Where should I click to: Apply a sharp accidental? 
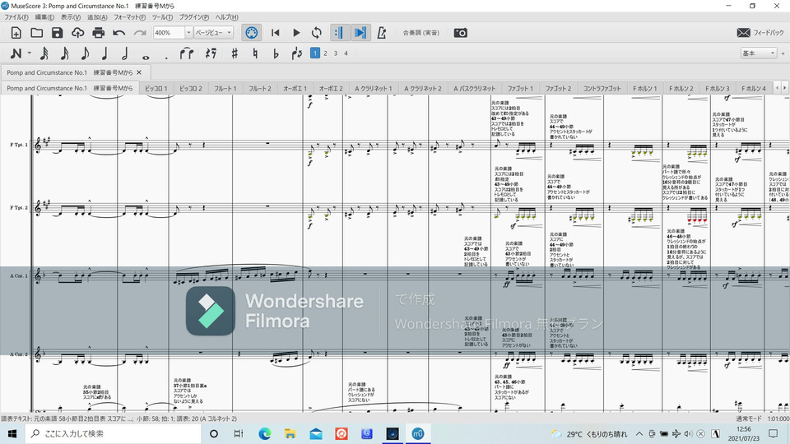tap(235, 53)
